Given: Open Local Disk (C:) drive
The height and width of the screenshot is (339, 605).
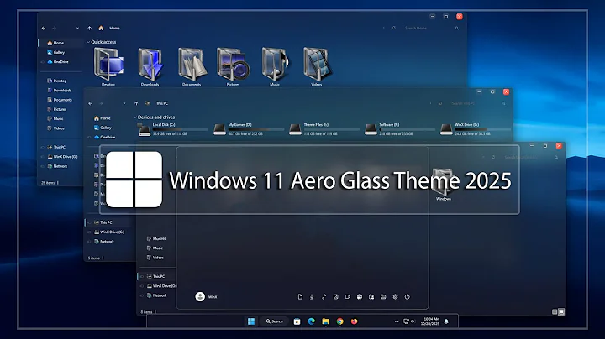Looking at the screenshot, I should pos(173,129).
